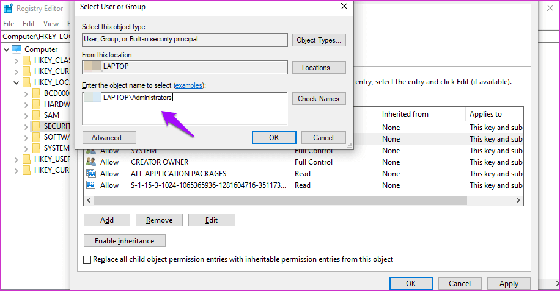The height and width of the screenshot is (291, 560).
Task: Collapse the Computer root node
Action: pyautogui.click(x=6, y=49)
